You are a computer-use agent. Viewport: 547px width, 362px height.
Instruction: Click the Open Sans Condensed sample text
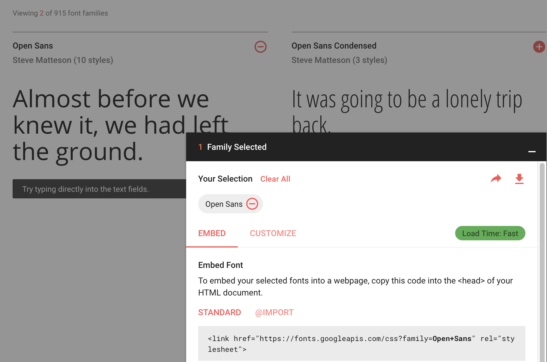click(407, 111)
